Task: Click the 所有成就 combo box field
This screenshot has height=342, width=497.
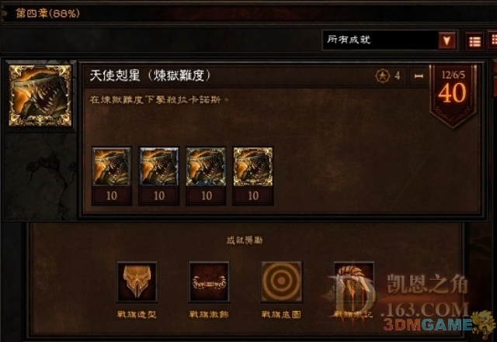Action: point(389,40)
